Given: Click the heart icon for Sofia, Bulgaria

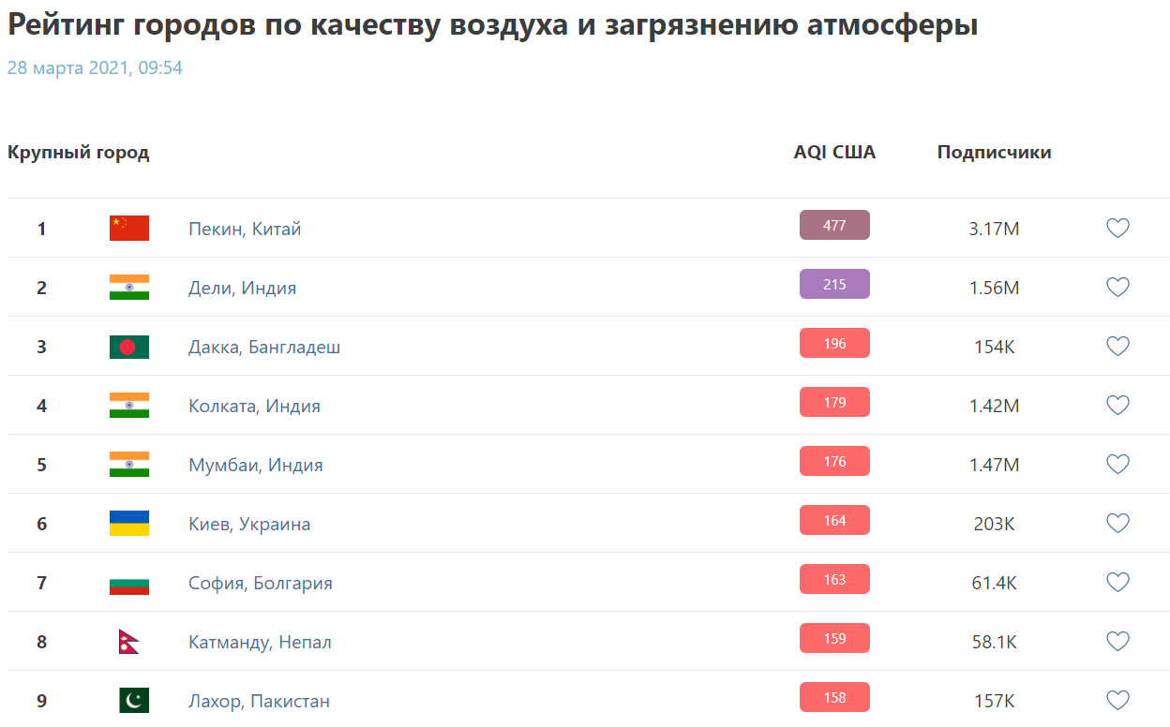Looking at the screenshot, I should [x=1117, y=582].
